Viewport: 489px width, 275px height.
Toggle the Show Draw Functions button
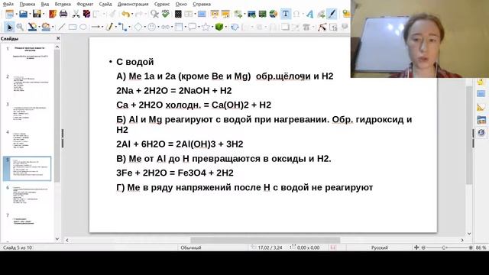tap(332, 14)
